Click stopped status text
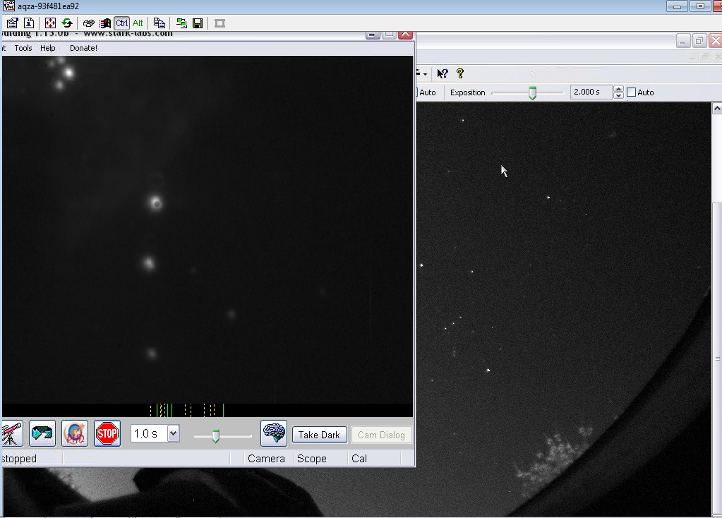 coord(19,459)
